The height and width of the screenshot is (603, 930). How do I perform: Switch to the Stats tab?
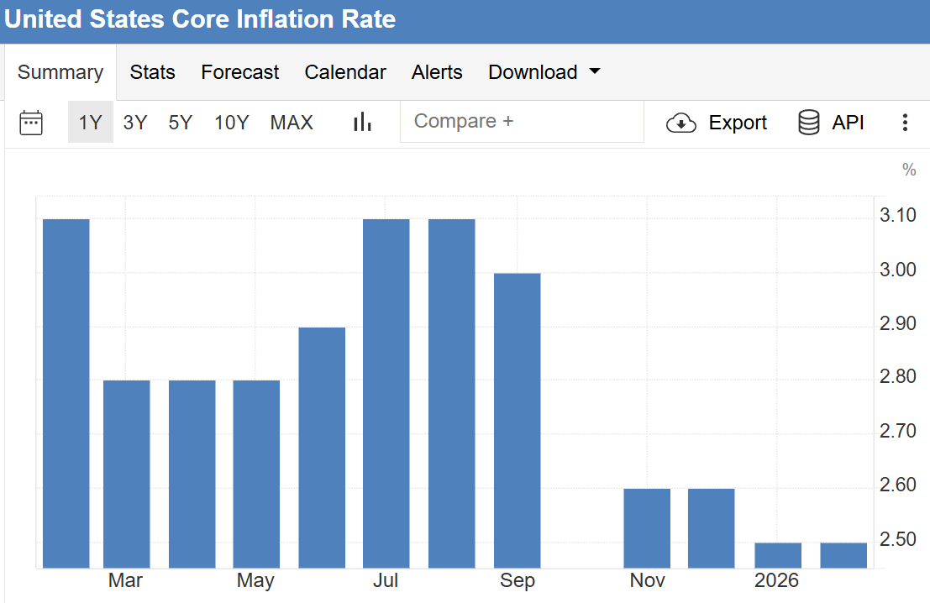click(x=152, y=72)
